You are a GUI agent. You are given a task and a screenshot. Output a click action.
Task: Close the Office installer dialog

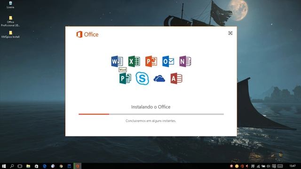pos(230,33)
